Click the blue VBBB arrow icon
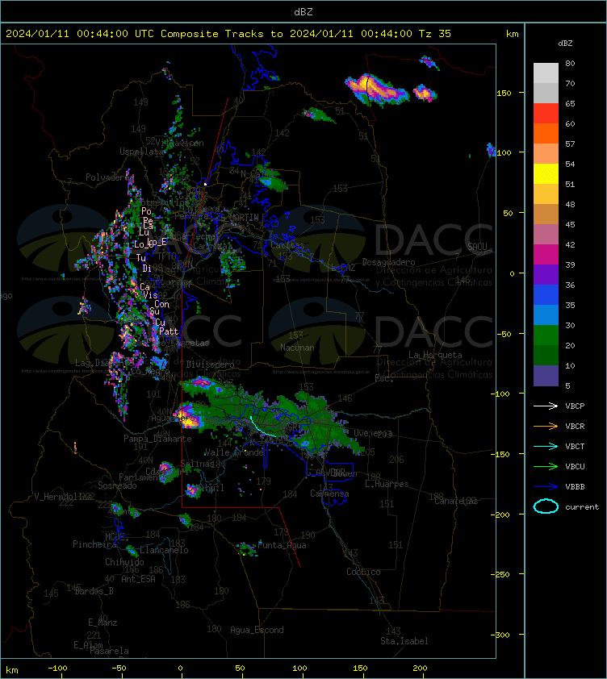 pos(546,487)
